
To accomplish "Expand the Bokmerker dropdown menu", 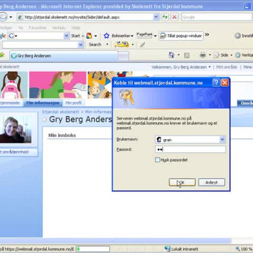I will 132,36.
